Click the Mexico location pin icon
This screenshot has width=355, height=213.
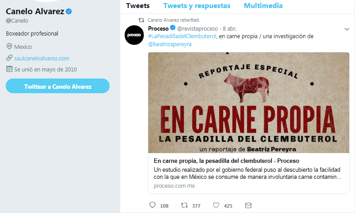click(x=9, y=47)
